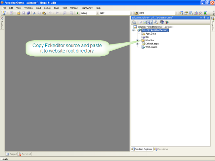Screen dimensions: 215x161
Task: Click the Add New Item toolbar icon
Action: (11, 13)
